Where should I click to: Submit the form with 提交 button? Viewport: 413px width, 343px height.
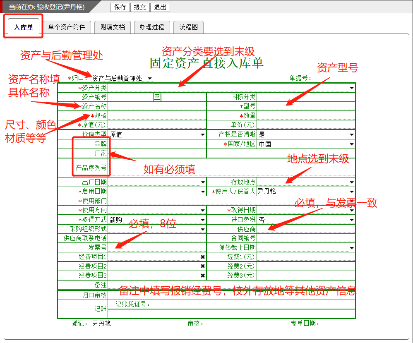coord(140,7)
